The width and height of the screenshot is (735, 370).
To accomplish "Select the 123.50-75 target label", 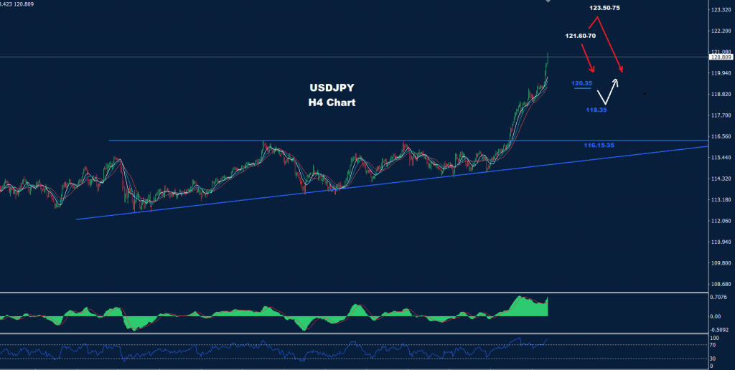I will tap(604, 8).
